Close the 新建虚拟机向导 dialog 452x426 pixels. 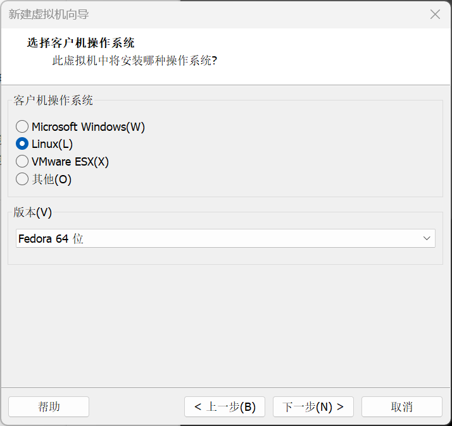click(435, 14)
